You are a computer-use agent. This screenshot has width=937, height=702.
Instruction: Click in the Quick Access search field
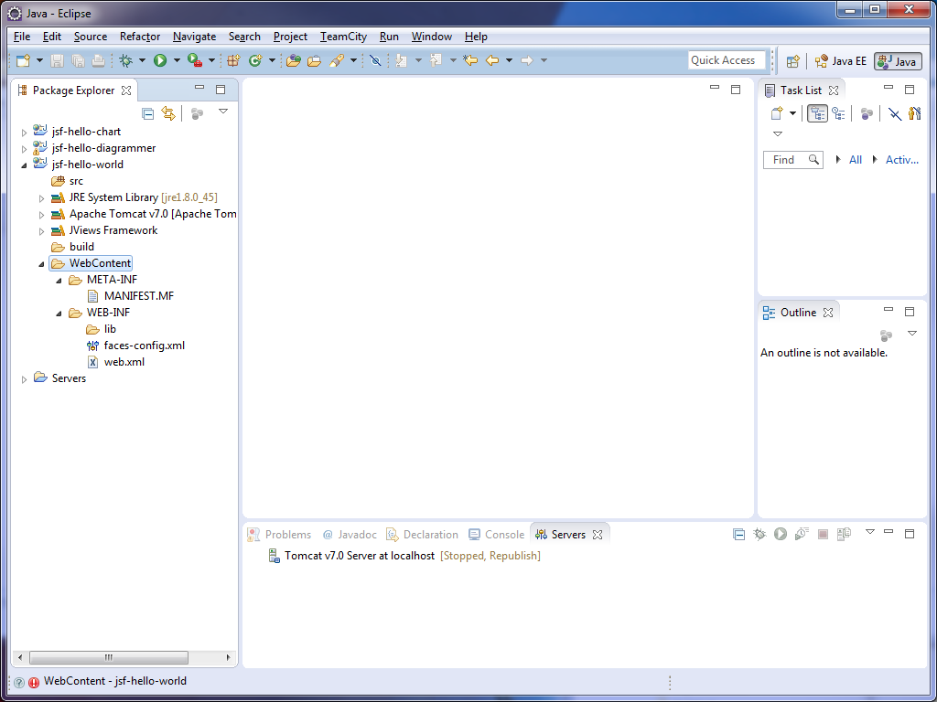727,60
